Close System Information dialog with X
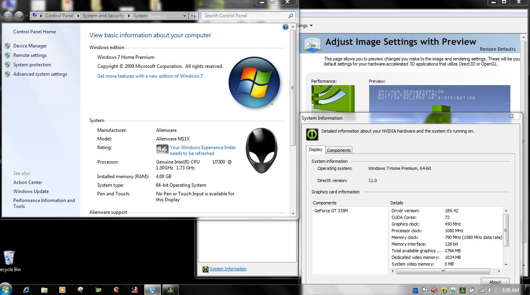 click(x=511, y=117)
